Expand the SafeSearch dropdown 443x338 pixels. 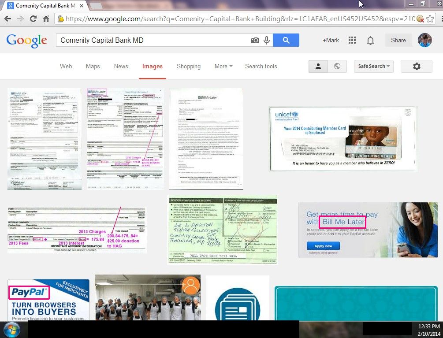click(373, 67)
